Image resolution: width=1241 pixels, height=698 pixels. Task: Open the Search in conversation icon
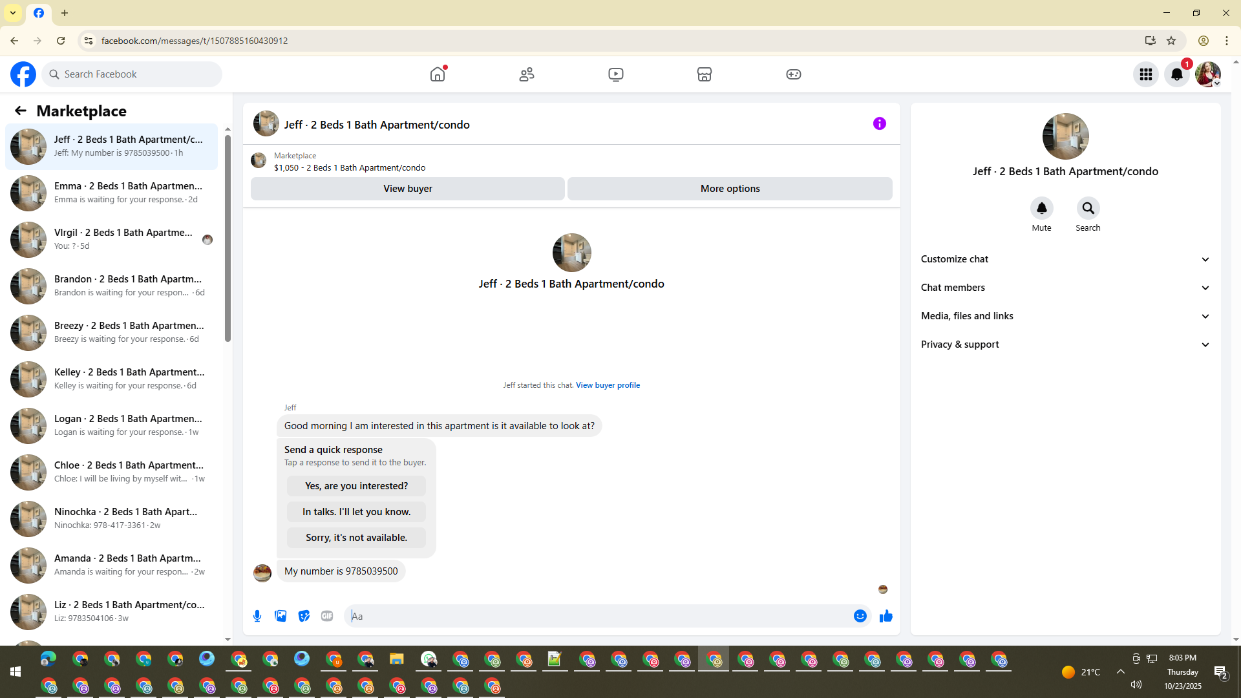coord(1088,209)
